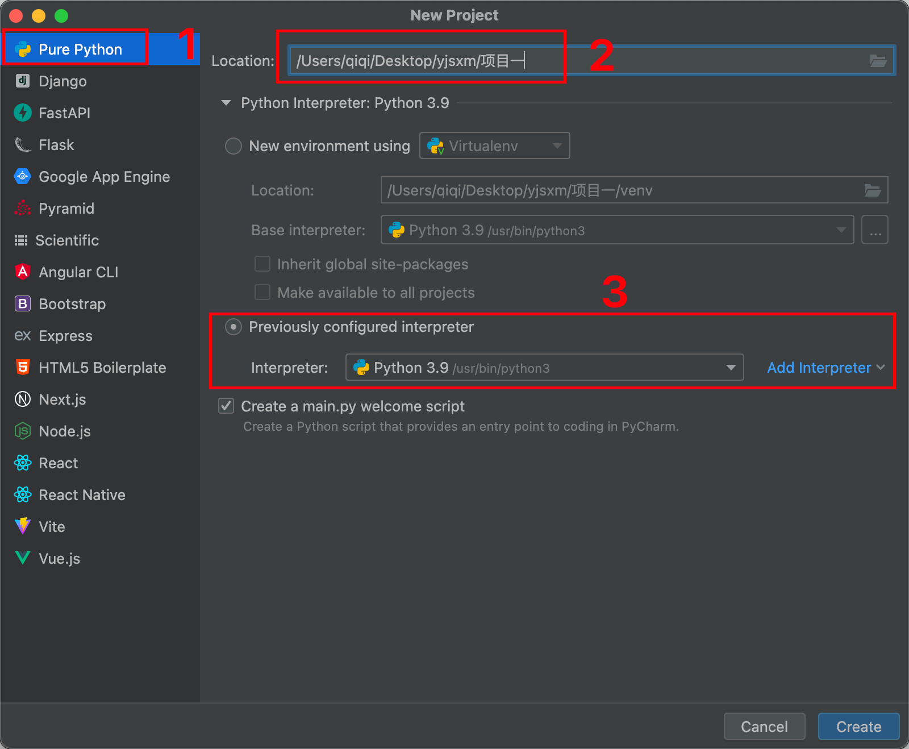The image size is (909, 749).
Task: Click the Express ex icon
Action: click(x=23, y=336)
